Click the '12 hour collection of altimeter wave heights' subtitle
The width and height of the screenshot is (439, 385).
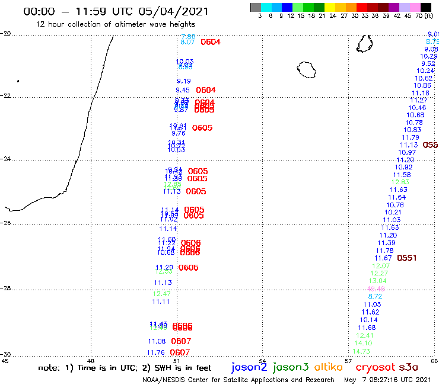click(115, 24)
